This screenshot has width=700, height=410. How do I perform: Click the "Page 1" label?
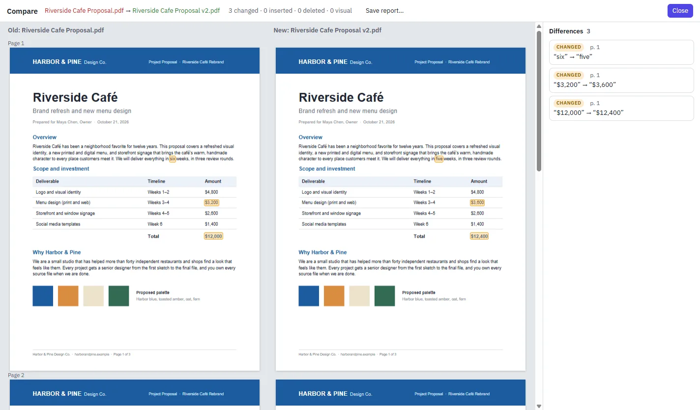click(16, 43)
